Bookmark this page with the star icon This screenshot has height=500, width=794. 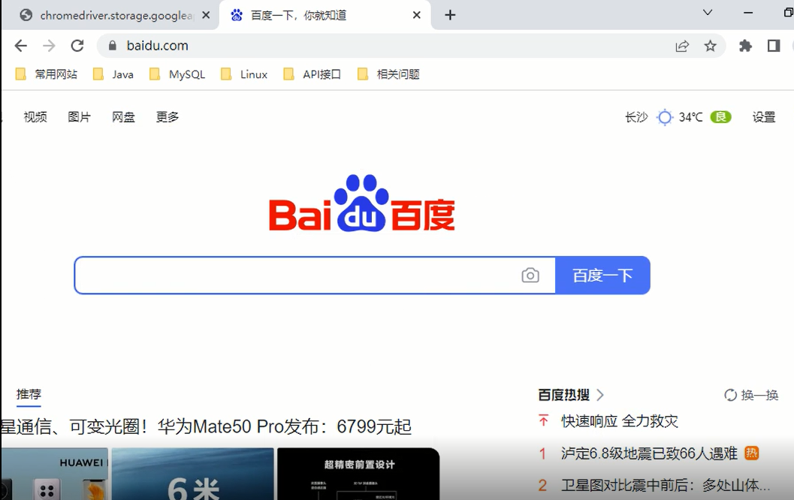[711, 46]
